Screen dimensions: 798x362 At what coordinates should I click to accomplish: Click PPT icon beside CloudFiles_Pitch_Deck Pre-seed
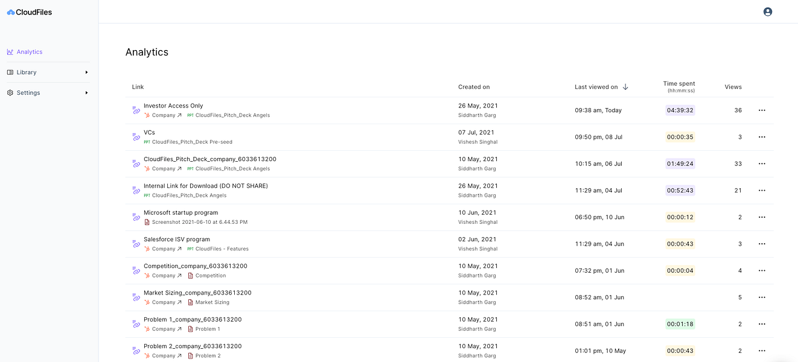click(147, 142)
